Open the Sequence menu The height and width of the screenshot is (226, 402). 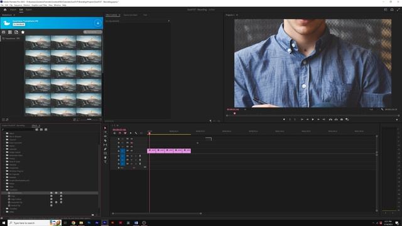point(18,5)
